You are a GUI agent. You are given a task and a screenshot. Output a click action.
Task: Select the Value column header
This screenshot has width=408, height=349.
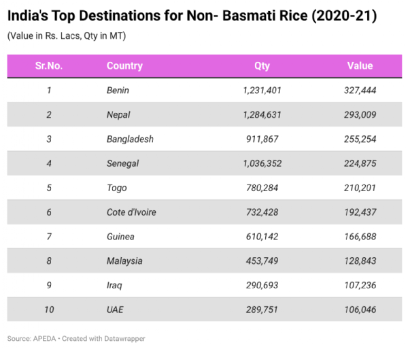pyautogui.click(x=360, y=66)
